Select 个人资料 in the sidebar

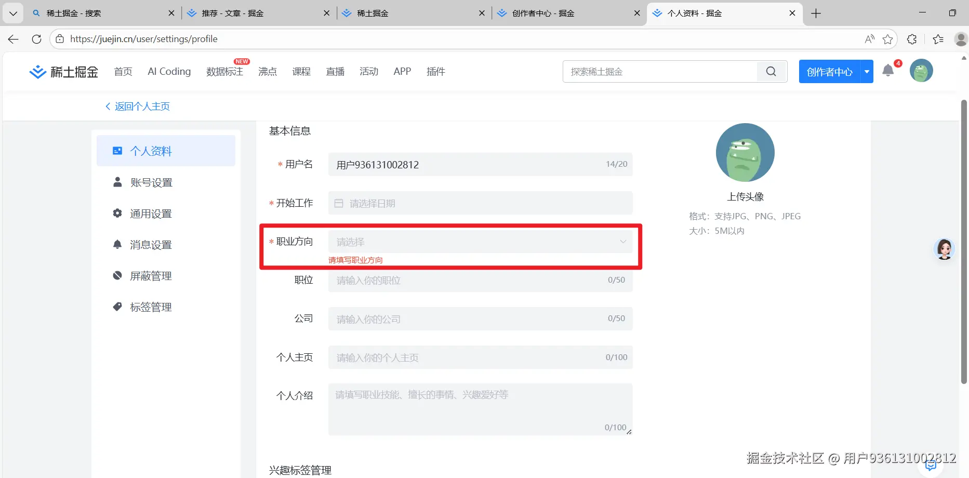(x=151, y=151)
